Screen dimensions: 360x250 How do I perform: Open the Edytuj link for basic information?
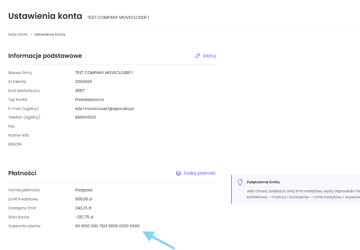[x=209, y=56]
